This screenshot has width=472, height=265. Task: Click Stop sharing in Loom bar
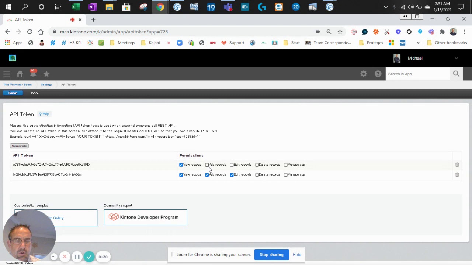(271, 255)
